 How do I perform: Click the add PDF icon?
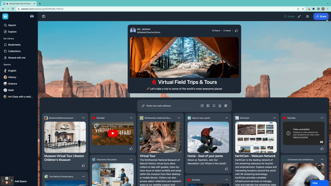(x=220, y=106)
